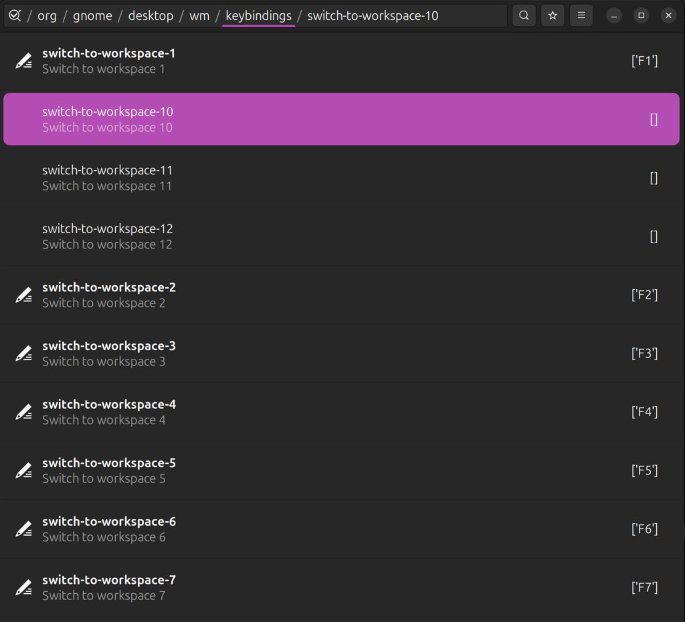Click the bookmarks star icon
685x622 pixels.
(x=553, y=15)
